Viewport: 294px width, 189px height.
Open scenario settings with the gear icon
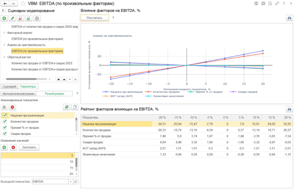[x=37, y=18]
